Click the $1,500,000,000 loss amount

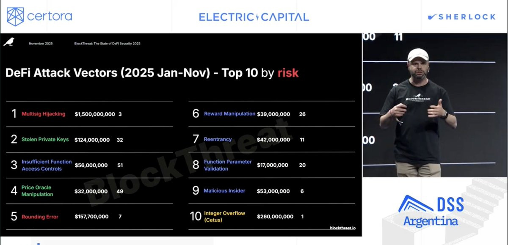tap(95, 114)
